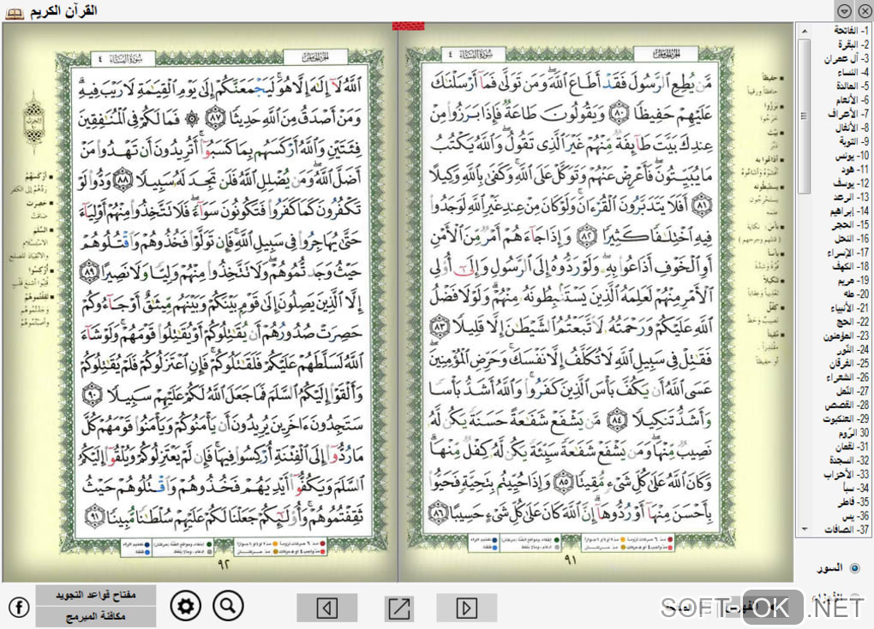The width and height of the screenshot is (874, 629).
Task: Select surah 27- النمل in the list
Action: click(853, 391)
